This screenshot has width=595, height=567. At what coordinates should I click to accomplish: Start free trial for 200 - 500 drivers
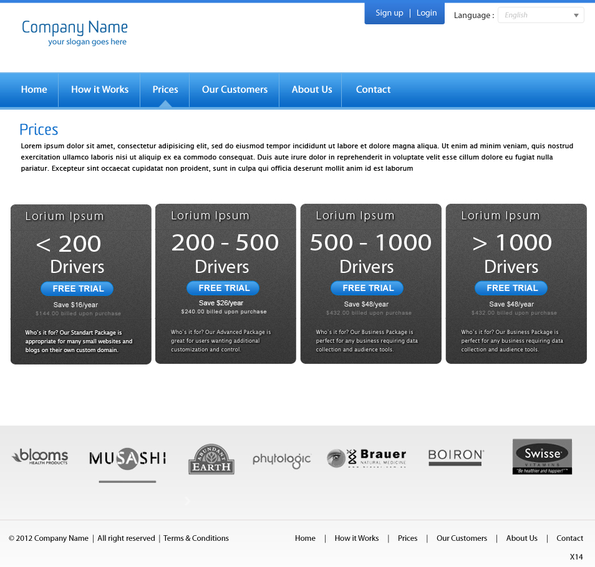pyautogui.click(x=223, y=288)
